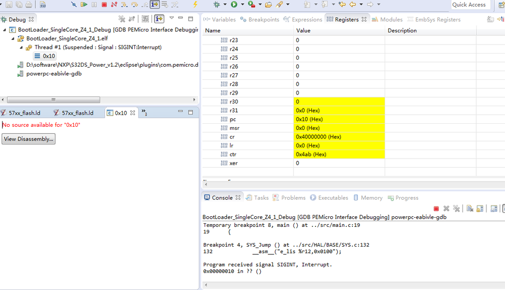This screenshot has height=290, width=505.
Task: Click the Run with external tools icon
Action: point(252,5)
